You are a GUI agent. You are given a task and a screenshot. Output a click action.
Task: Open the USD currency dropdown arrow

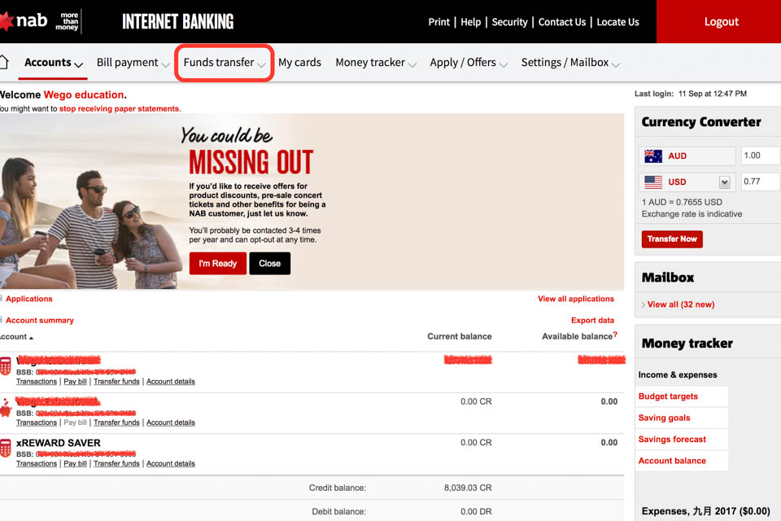[724, 182]
